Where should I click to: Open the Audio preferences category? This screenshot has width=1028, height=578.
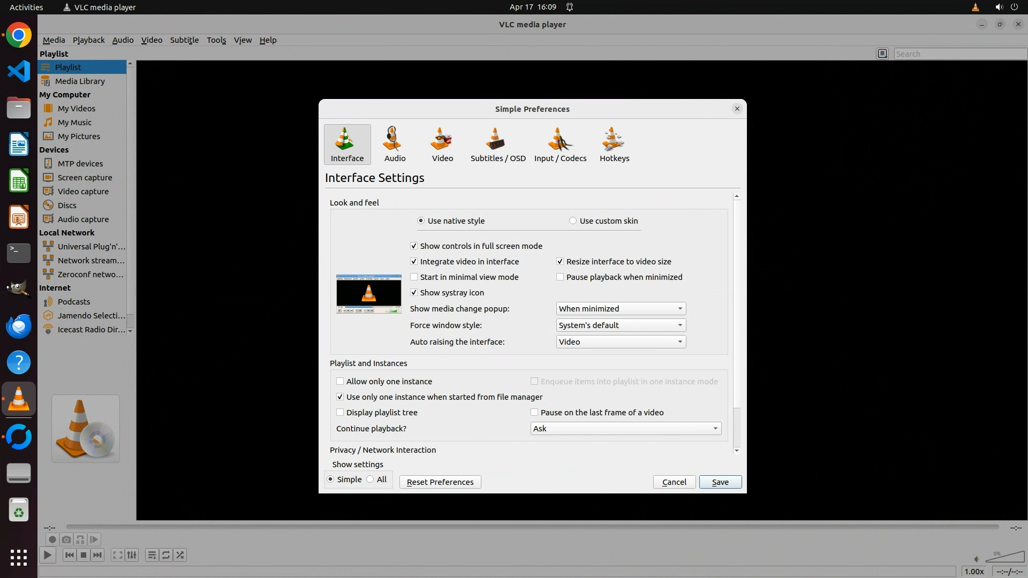(x=395, y=144)
